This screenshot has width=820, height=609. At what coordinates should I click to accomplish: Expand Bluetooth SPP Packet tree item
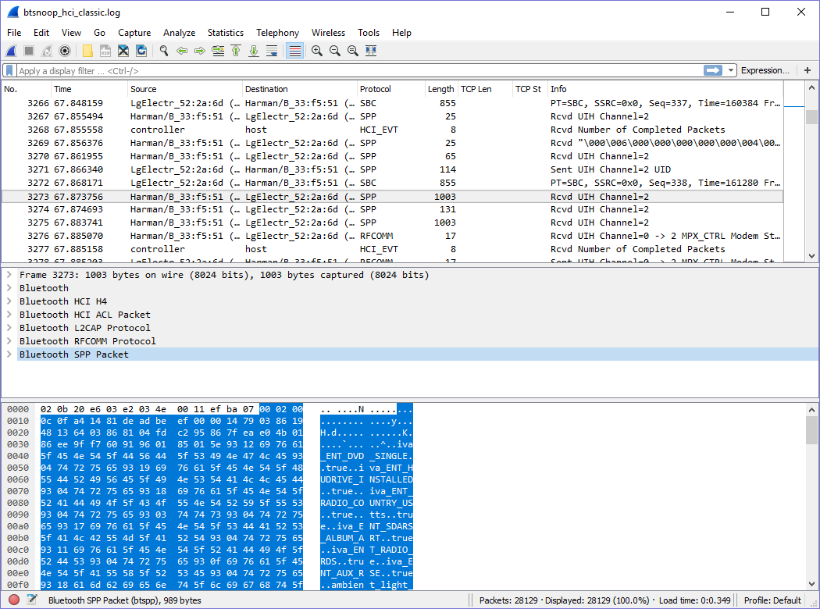click(x=9, y=354)
